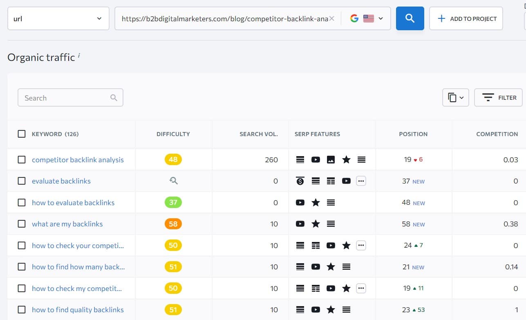Select the how to evaluate backlinks checkbox
The image size is (526, 320).
point(22,203)
